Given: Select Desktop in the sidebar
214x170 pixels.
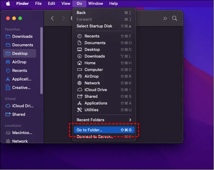Looking at the screenshot, I should (19, 53).
